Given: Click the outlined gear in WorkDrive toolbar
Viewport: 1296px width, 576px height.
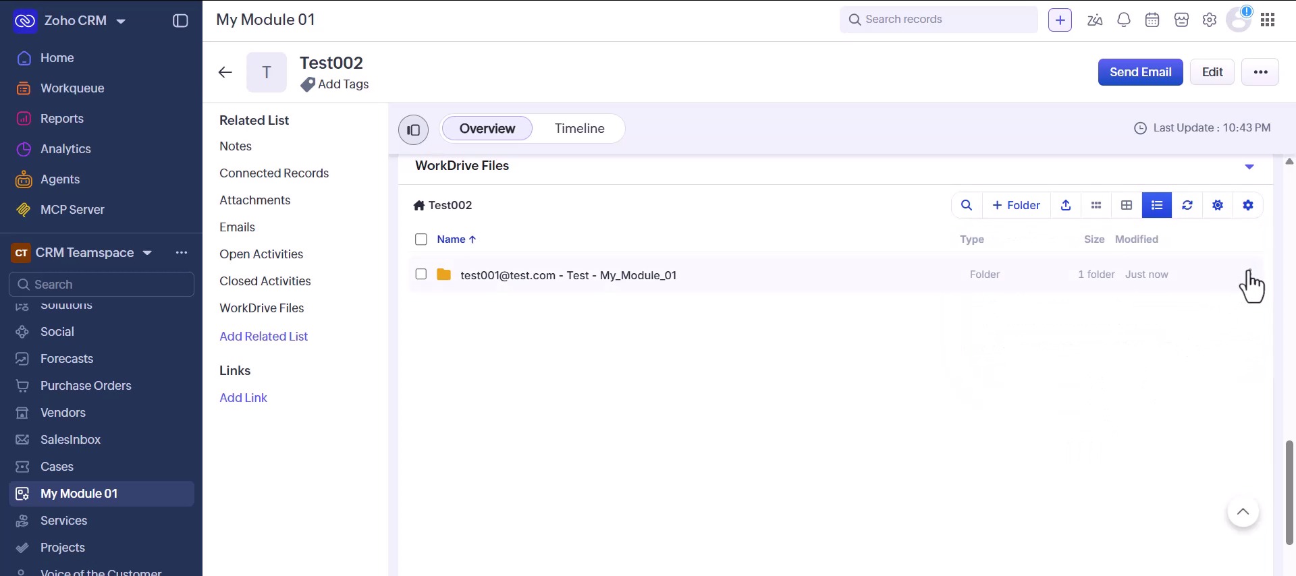Looking at the screenshot, I should pos(1218,205).
